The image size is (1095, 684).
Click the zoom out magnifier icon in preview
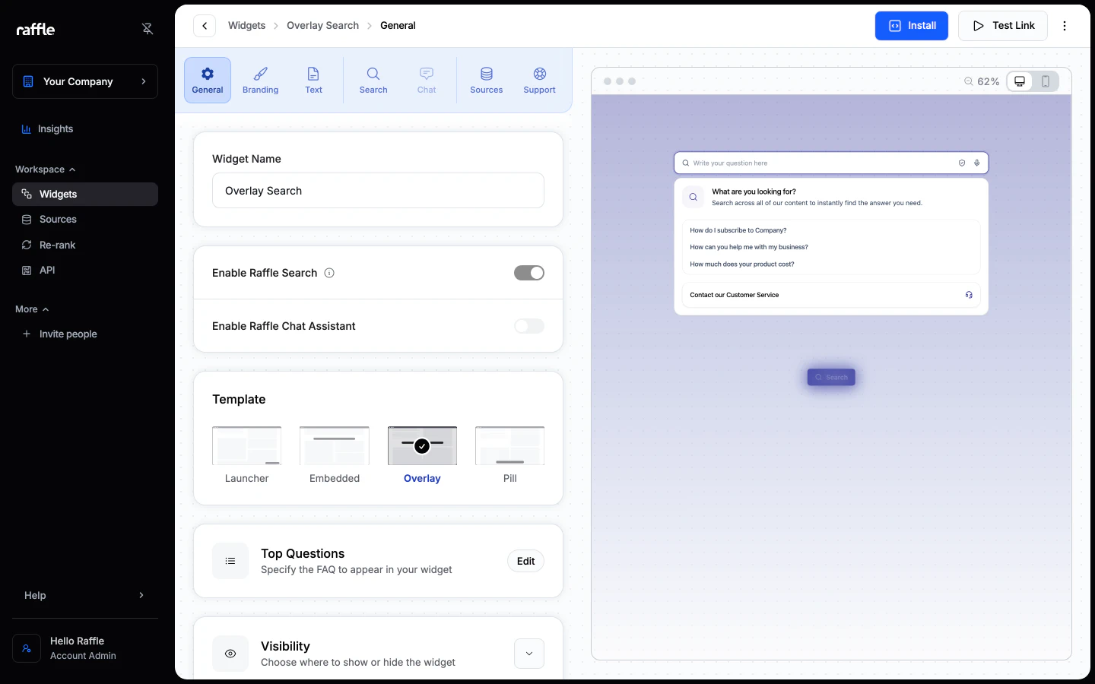click(969, 81)
